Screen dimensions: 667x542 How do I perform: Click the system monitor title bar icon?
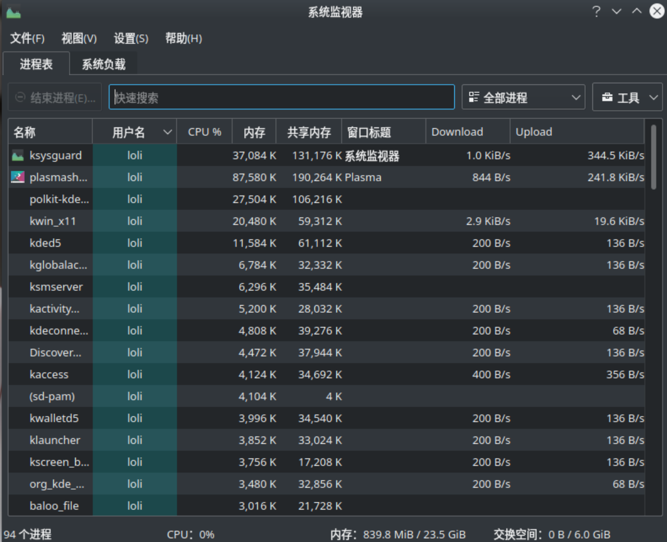[13, 12]
